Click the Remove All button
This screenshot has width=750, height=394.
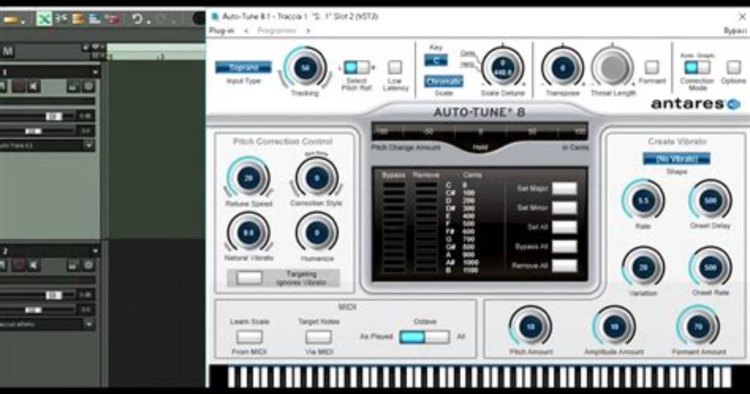pos(564,265)
